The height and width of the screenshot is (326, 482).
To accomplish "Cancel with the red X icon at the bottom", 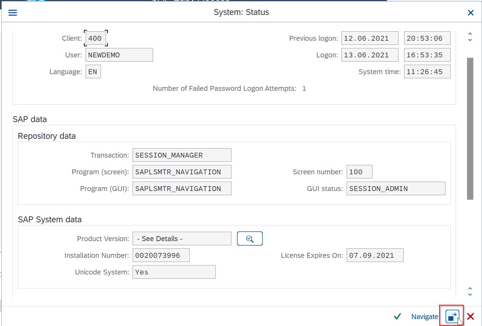I will pos(471,316).
